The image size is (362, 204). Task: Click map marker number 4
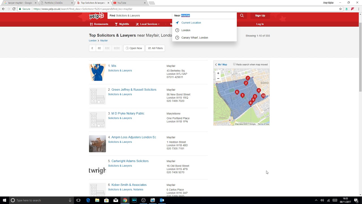[x=258, y=90]
